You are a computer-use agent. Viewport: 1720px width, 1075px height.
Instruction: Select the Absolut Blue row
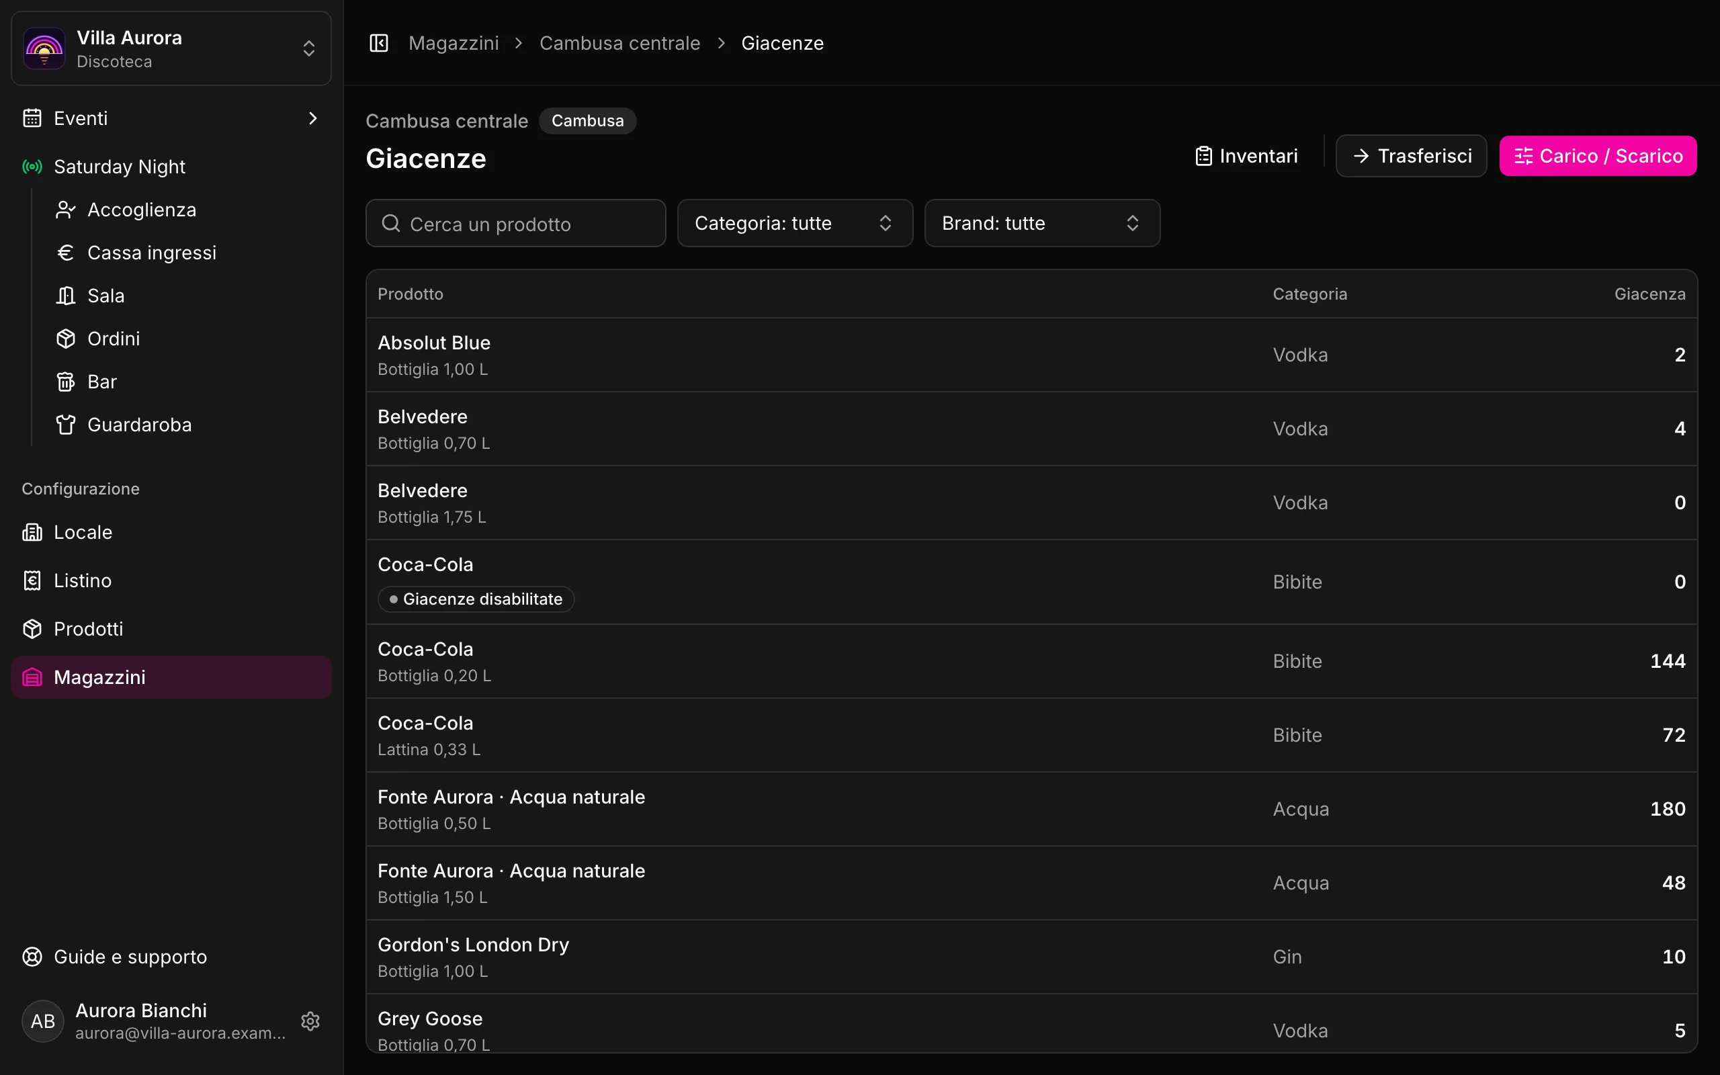[x=1031, y=355]
